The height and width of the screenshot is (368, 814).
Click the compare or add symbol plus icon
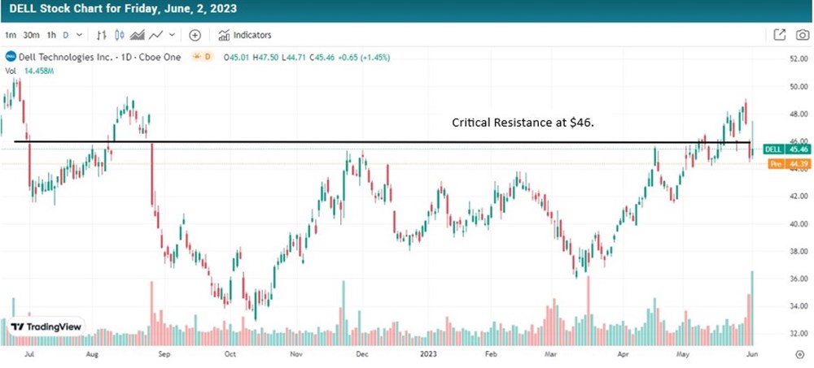[195, 35]
